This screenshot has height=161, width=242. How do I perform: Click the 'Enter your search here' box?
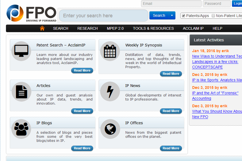104,16
